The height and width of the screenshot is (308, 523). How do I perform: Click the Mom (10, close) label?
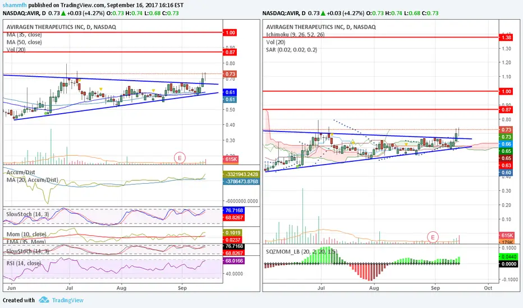tap(26, 234)
